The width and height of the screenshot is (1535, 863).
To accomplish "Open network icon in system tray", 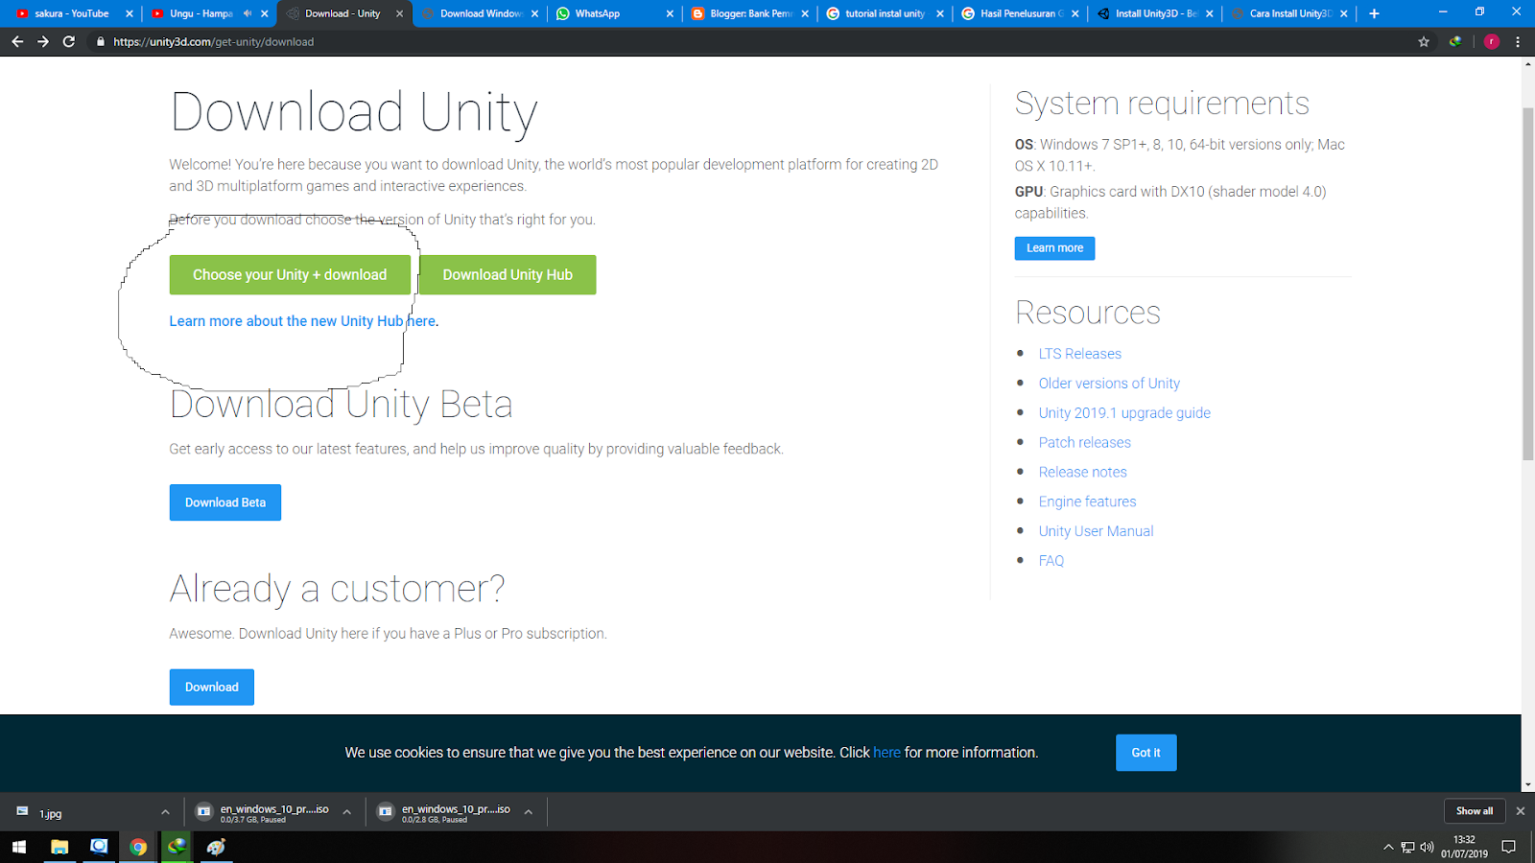I will (x=1407, y=847).
